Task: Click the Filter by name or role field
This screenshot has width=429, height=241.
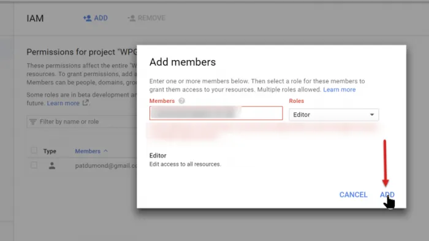Action: click(82, 121)
